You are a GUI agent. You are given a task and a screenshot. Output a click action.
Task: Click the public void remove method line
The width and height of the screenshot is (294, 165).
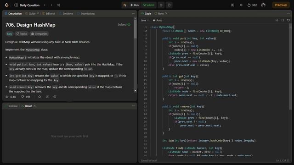[x=183, y=107]
